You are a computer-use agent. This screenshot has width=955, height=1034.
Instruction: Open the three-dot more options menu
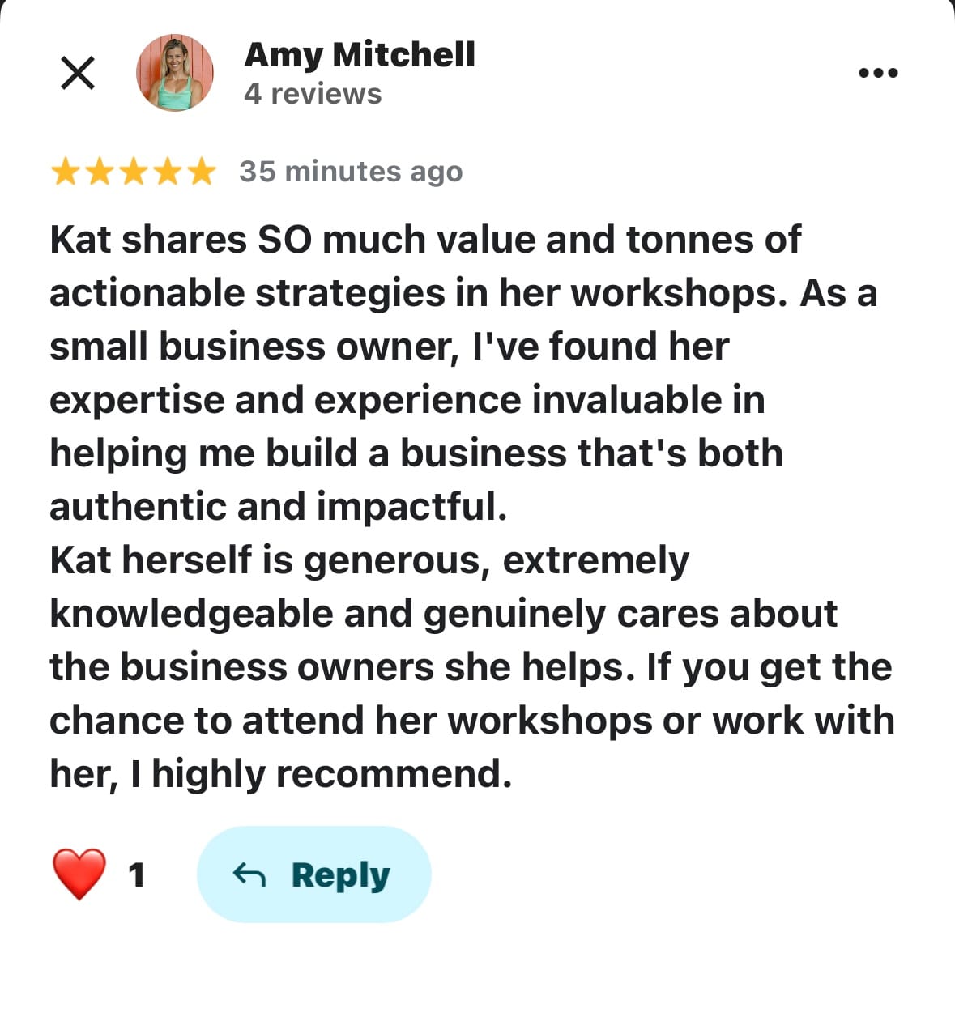click(x=878, y=73)
